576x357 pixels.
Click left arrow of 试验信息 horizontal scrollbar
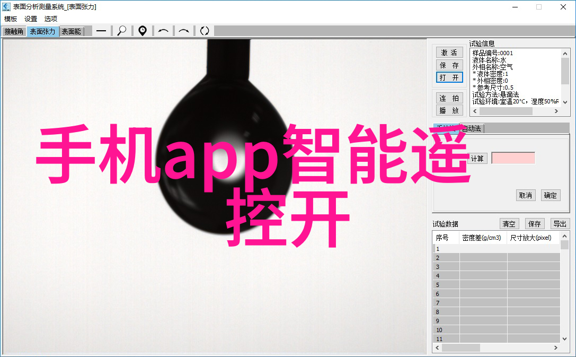click(475, 111)
